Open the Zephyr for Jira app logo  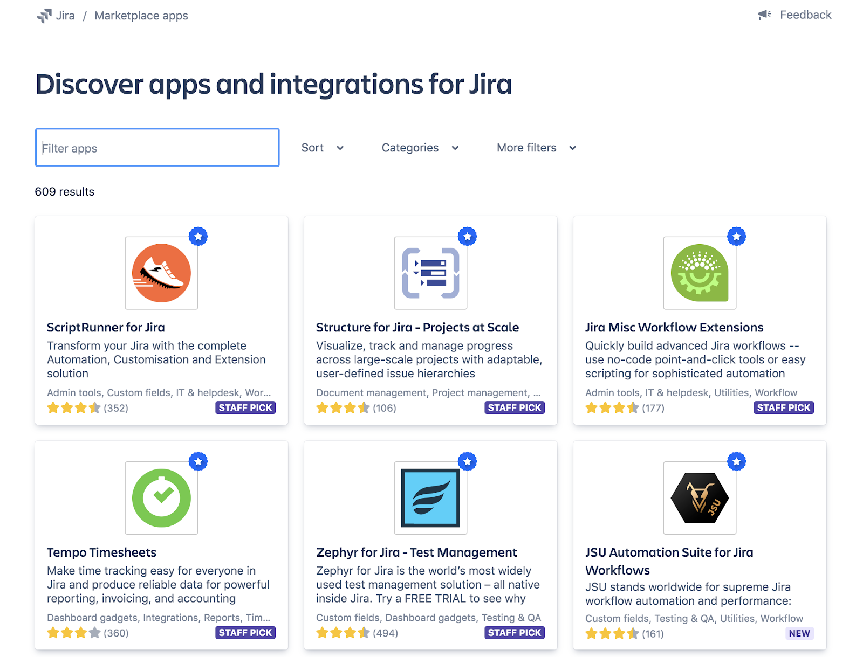430,498
